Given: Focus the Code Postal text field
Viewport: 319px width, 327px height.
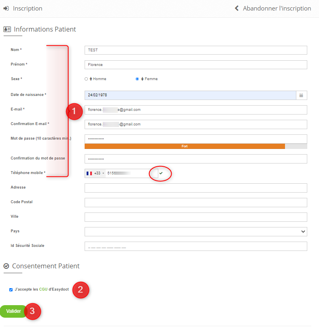Looking at the screenshot, I should click(196, 202).
